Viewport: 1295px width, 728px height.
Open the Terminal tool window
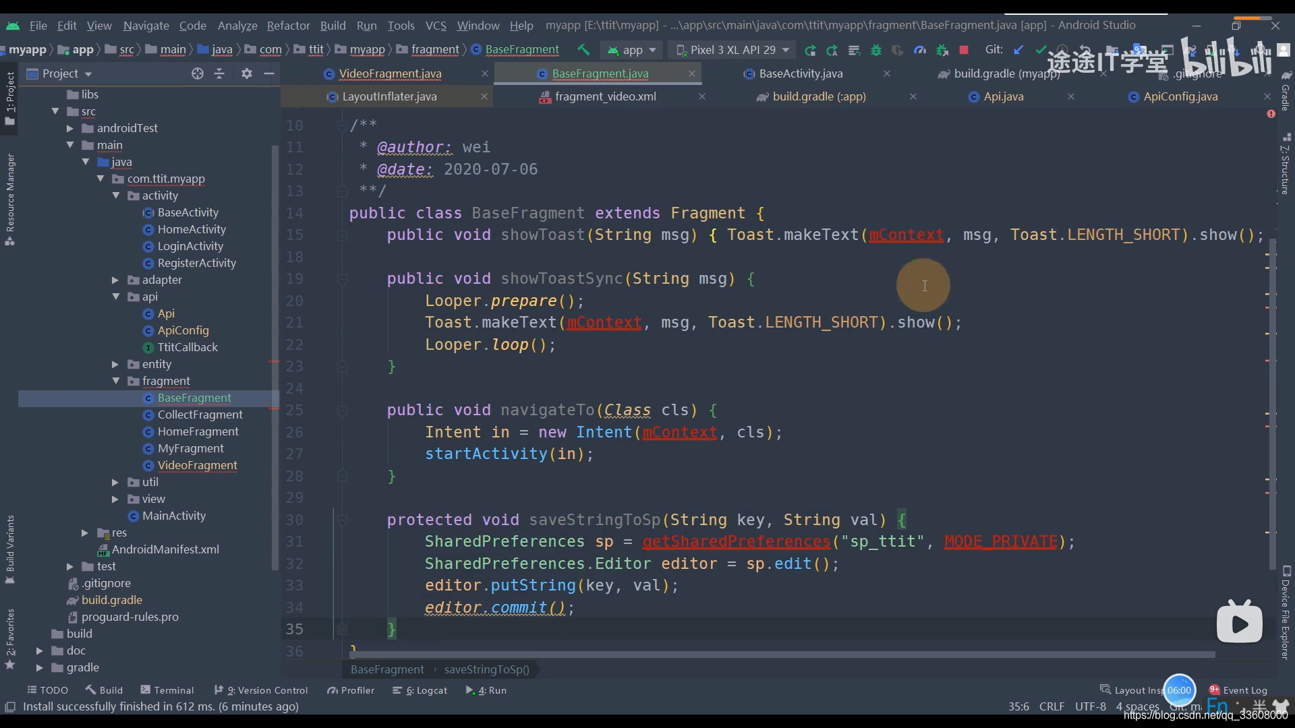[167, 690]
